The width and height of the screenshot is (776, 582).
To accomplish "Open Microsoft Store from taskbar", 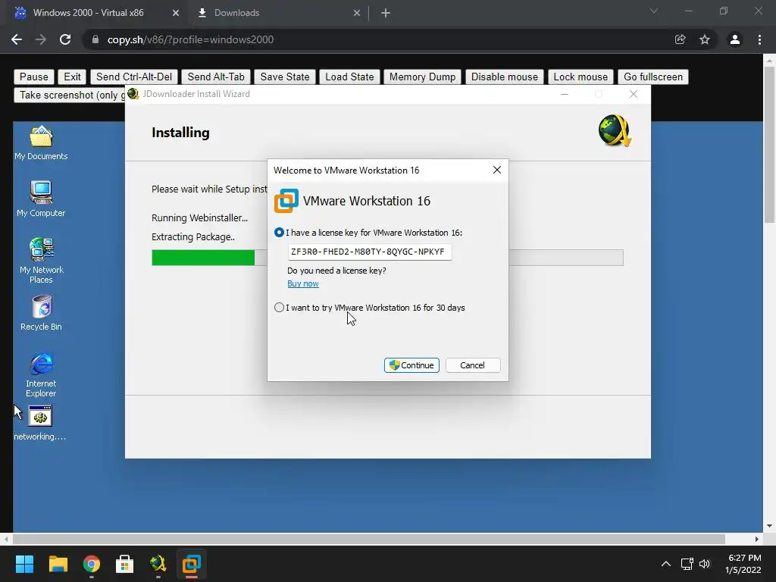I will coord(125,564).
